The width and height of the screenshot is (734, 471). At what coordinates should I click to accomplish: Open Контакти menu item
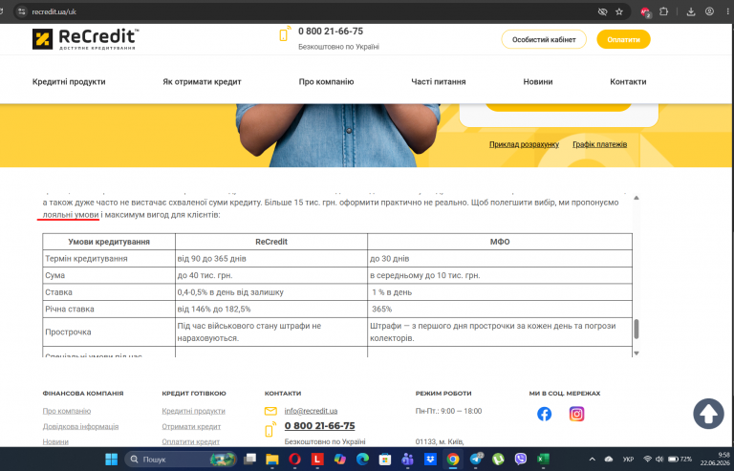(628, 82)
